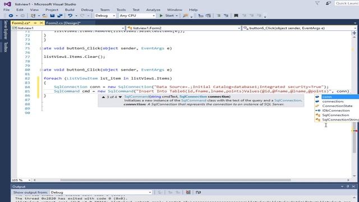Click the Comment Out selected lines icon
359x202 pixels.
(219, 16)
